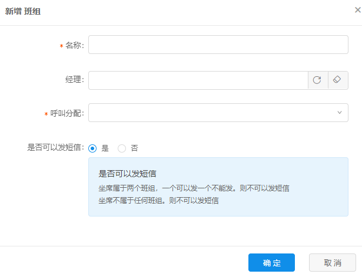
Task: Click the eraser clear icon beside 经理
Action: 337,80
